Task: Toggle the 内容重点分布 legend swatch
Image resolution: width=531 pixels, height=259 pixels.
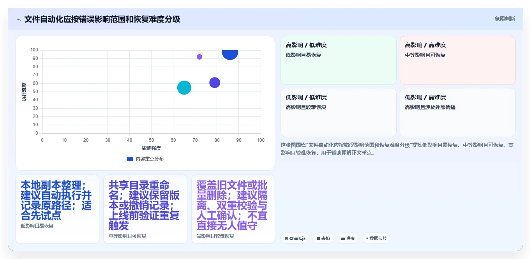Action: point(130,159)
